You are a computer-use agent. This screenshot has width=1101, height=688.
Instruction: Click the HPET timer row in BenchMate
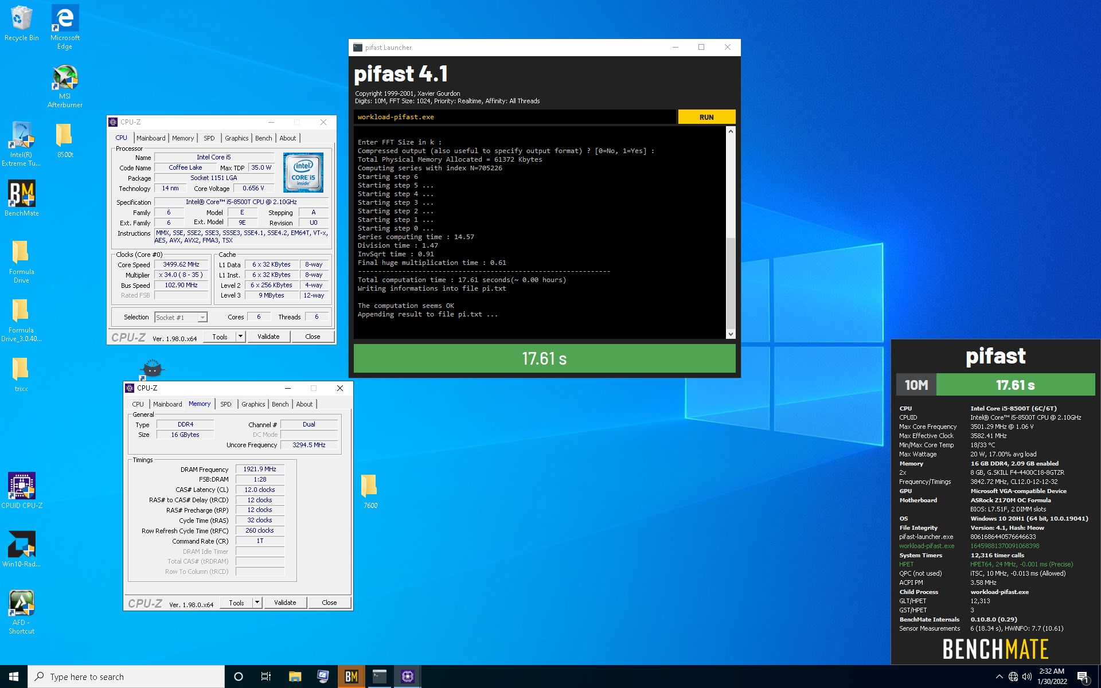[x=986, y=564]
